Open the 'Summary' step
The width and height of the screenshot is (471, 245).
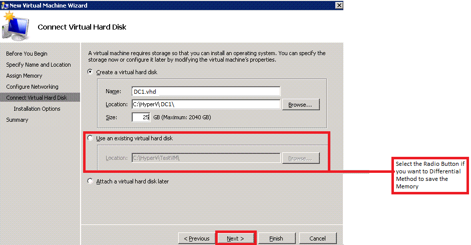point(17,120)
